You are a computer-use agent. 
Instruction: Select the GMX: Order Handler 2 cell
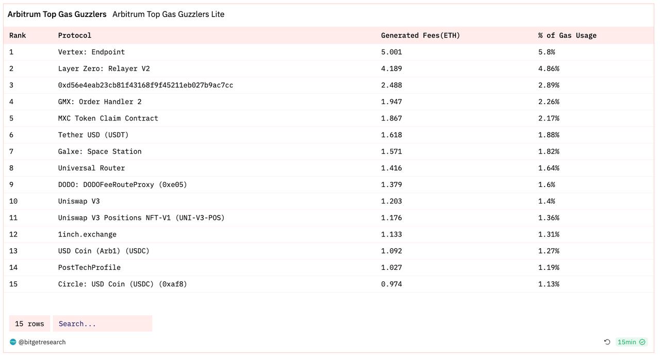pyautogui.click(x=100, y=101)
